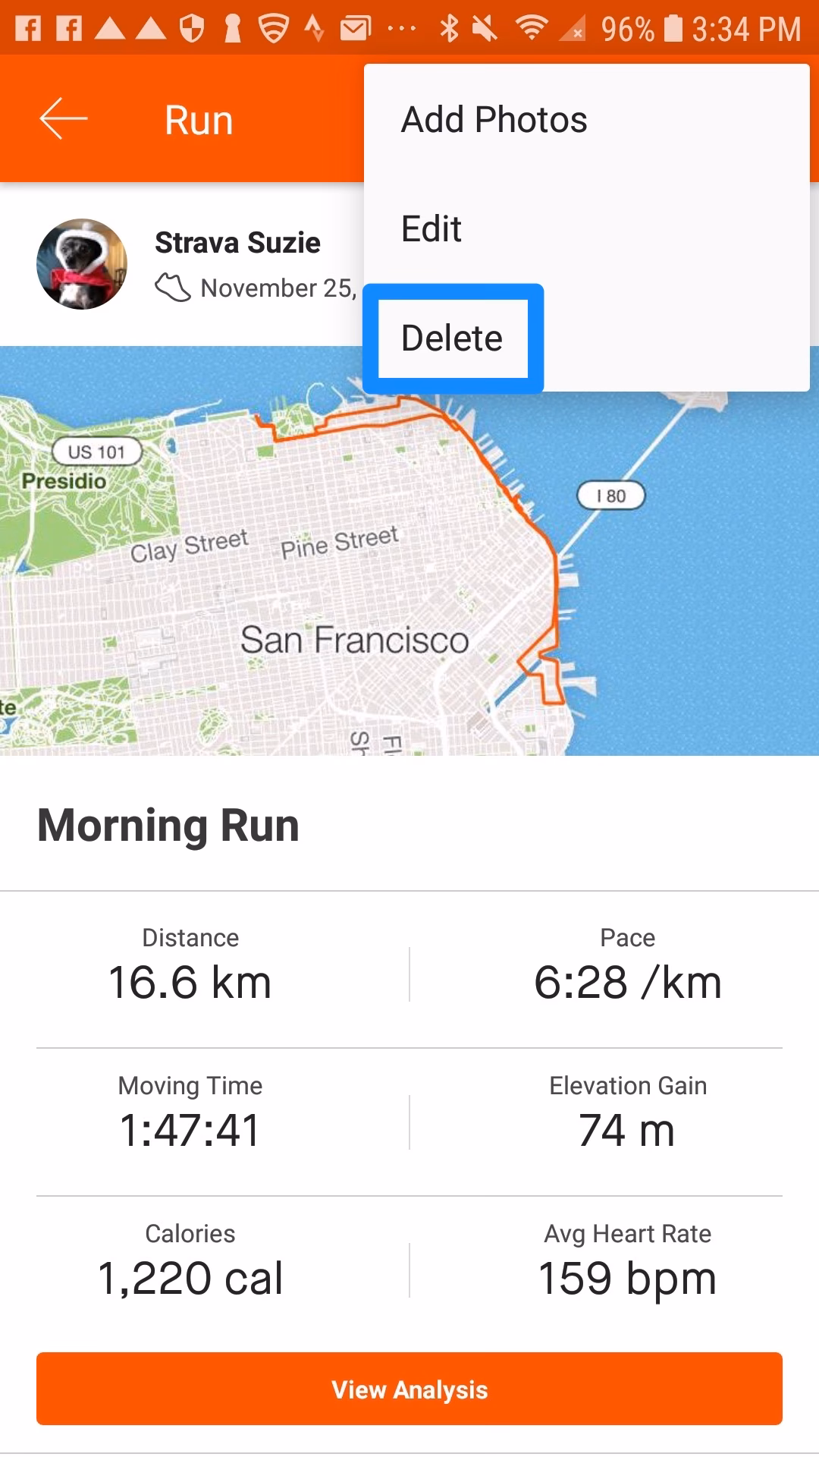This screenshot has width=819, height=1457.
Task: Select Delete from the activity menu
Action: (x=452, y=338)
